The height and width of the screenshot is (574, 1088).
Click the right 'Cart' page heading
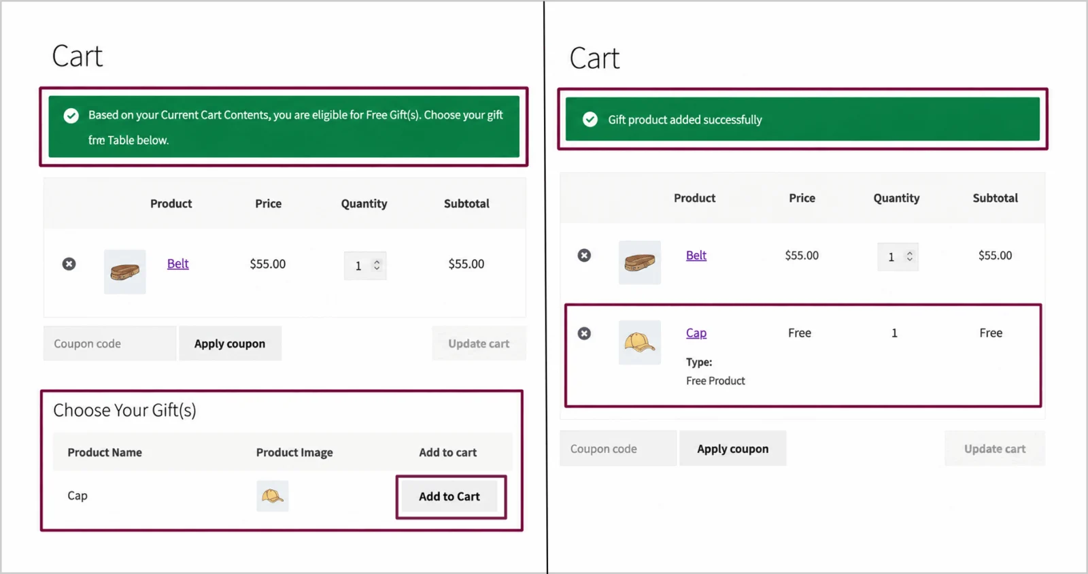coord(595,58)
